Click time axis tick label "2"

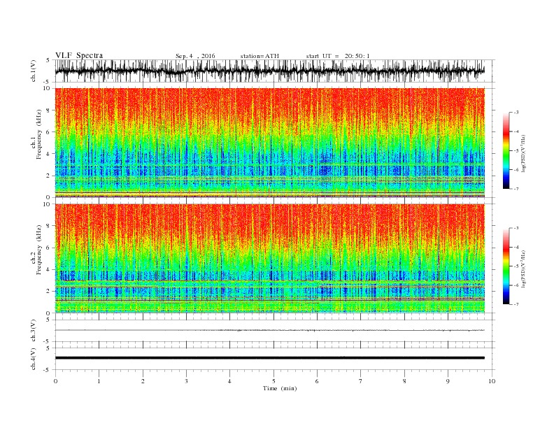[143, 381]
